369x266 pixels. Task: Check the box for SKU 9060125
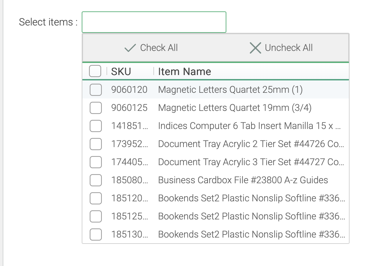coord(96,108)
